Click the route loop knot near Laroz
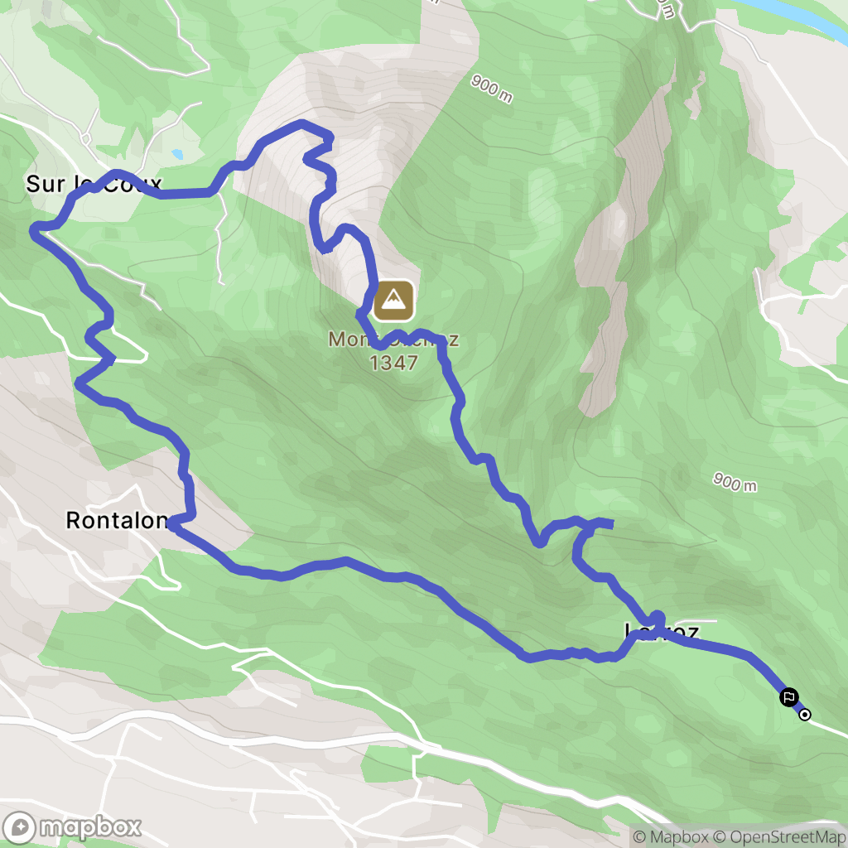This screenshot has width=848, height=848. point(656,619)
